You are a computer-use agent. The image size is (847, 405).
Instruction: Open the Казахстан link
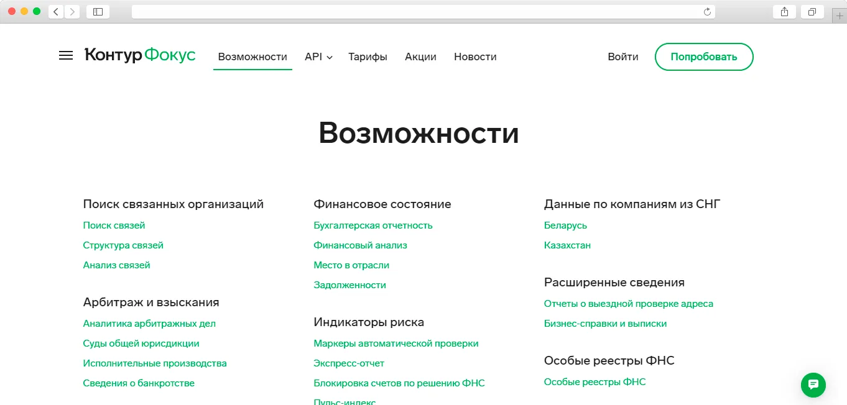567,245
